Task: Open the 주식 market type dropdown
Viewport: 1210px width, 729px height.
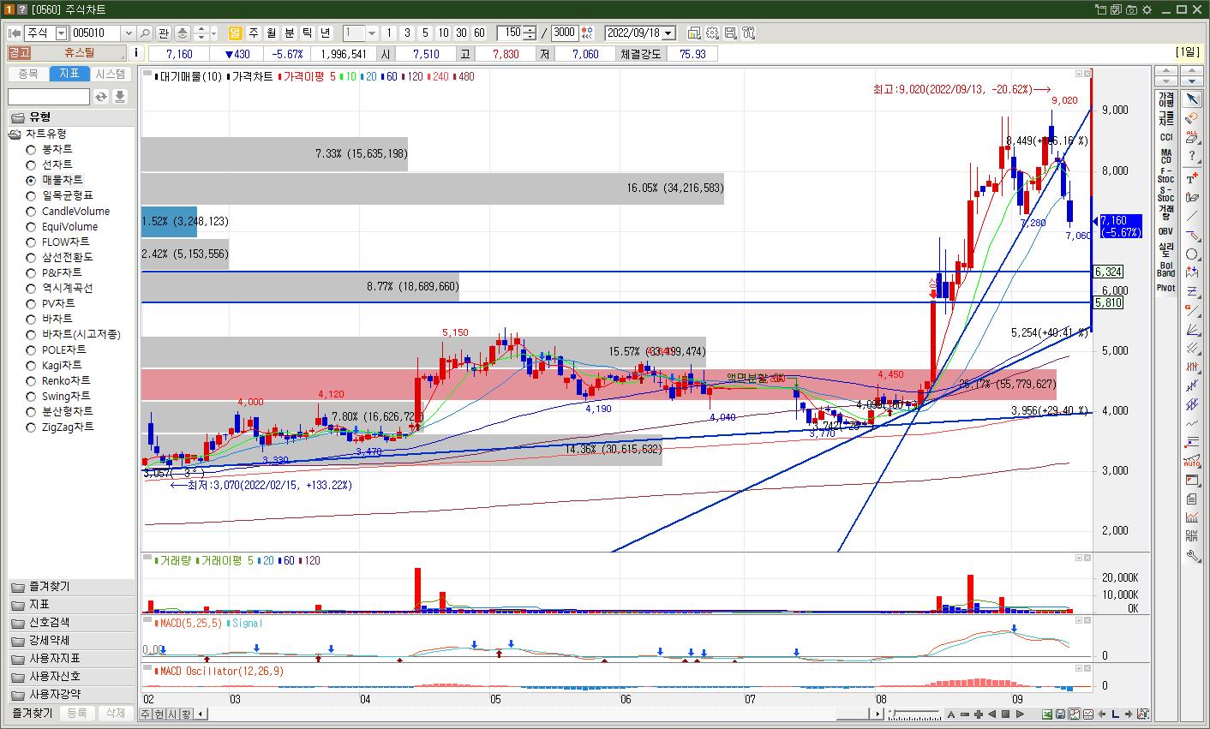Action: (x=61, y=33)
